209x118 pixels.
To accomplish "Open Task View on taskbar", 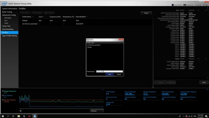I will [x=13, y=116].
